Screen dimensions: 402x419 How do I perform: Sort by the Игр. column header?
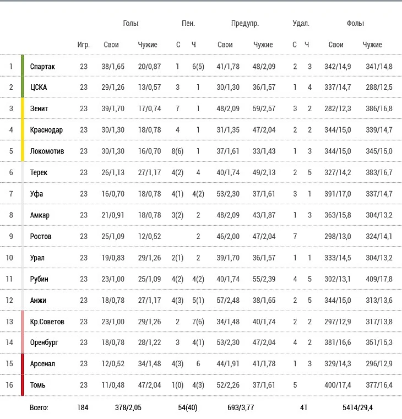[x=83, y=45]
